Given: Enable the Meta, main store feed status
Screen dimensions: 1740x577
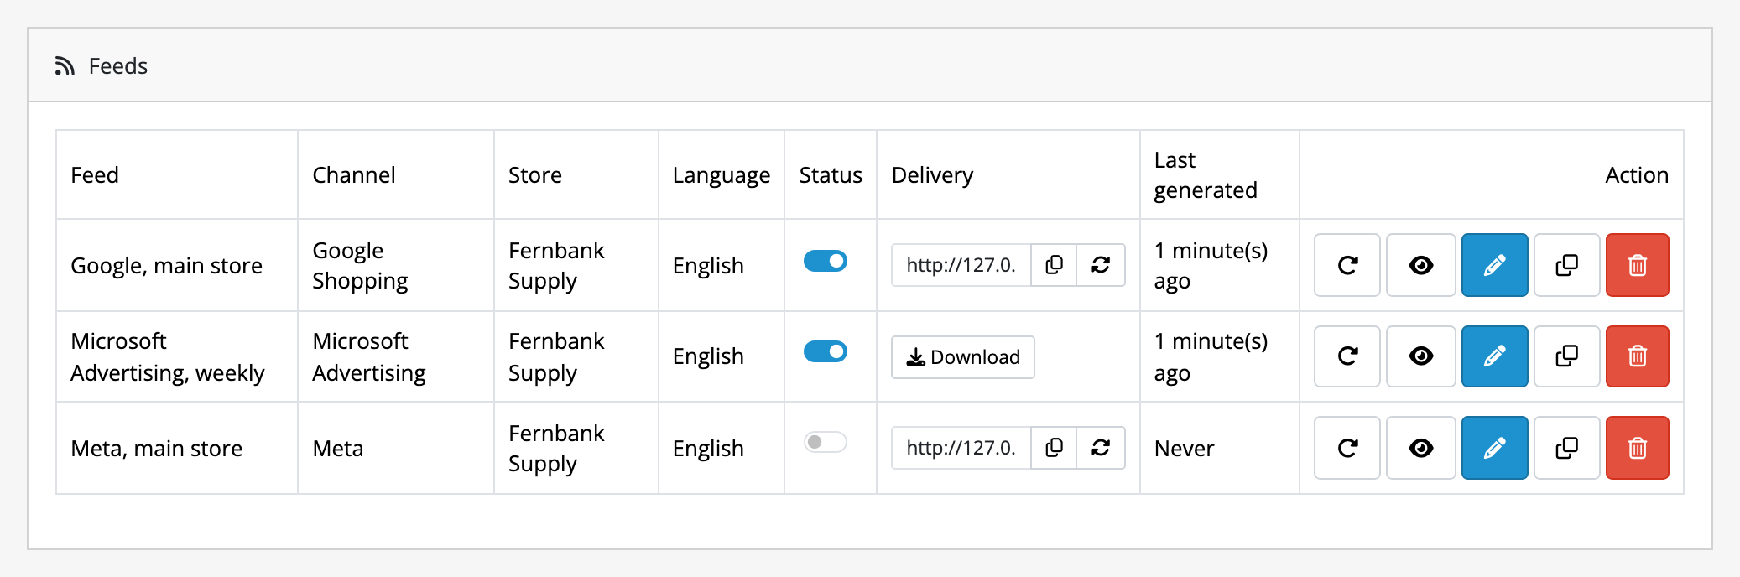Looking at the screenshot, I should tap(826, 442).
